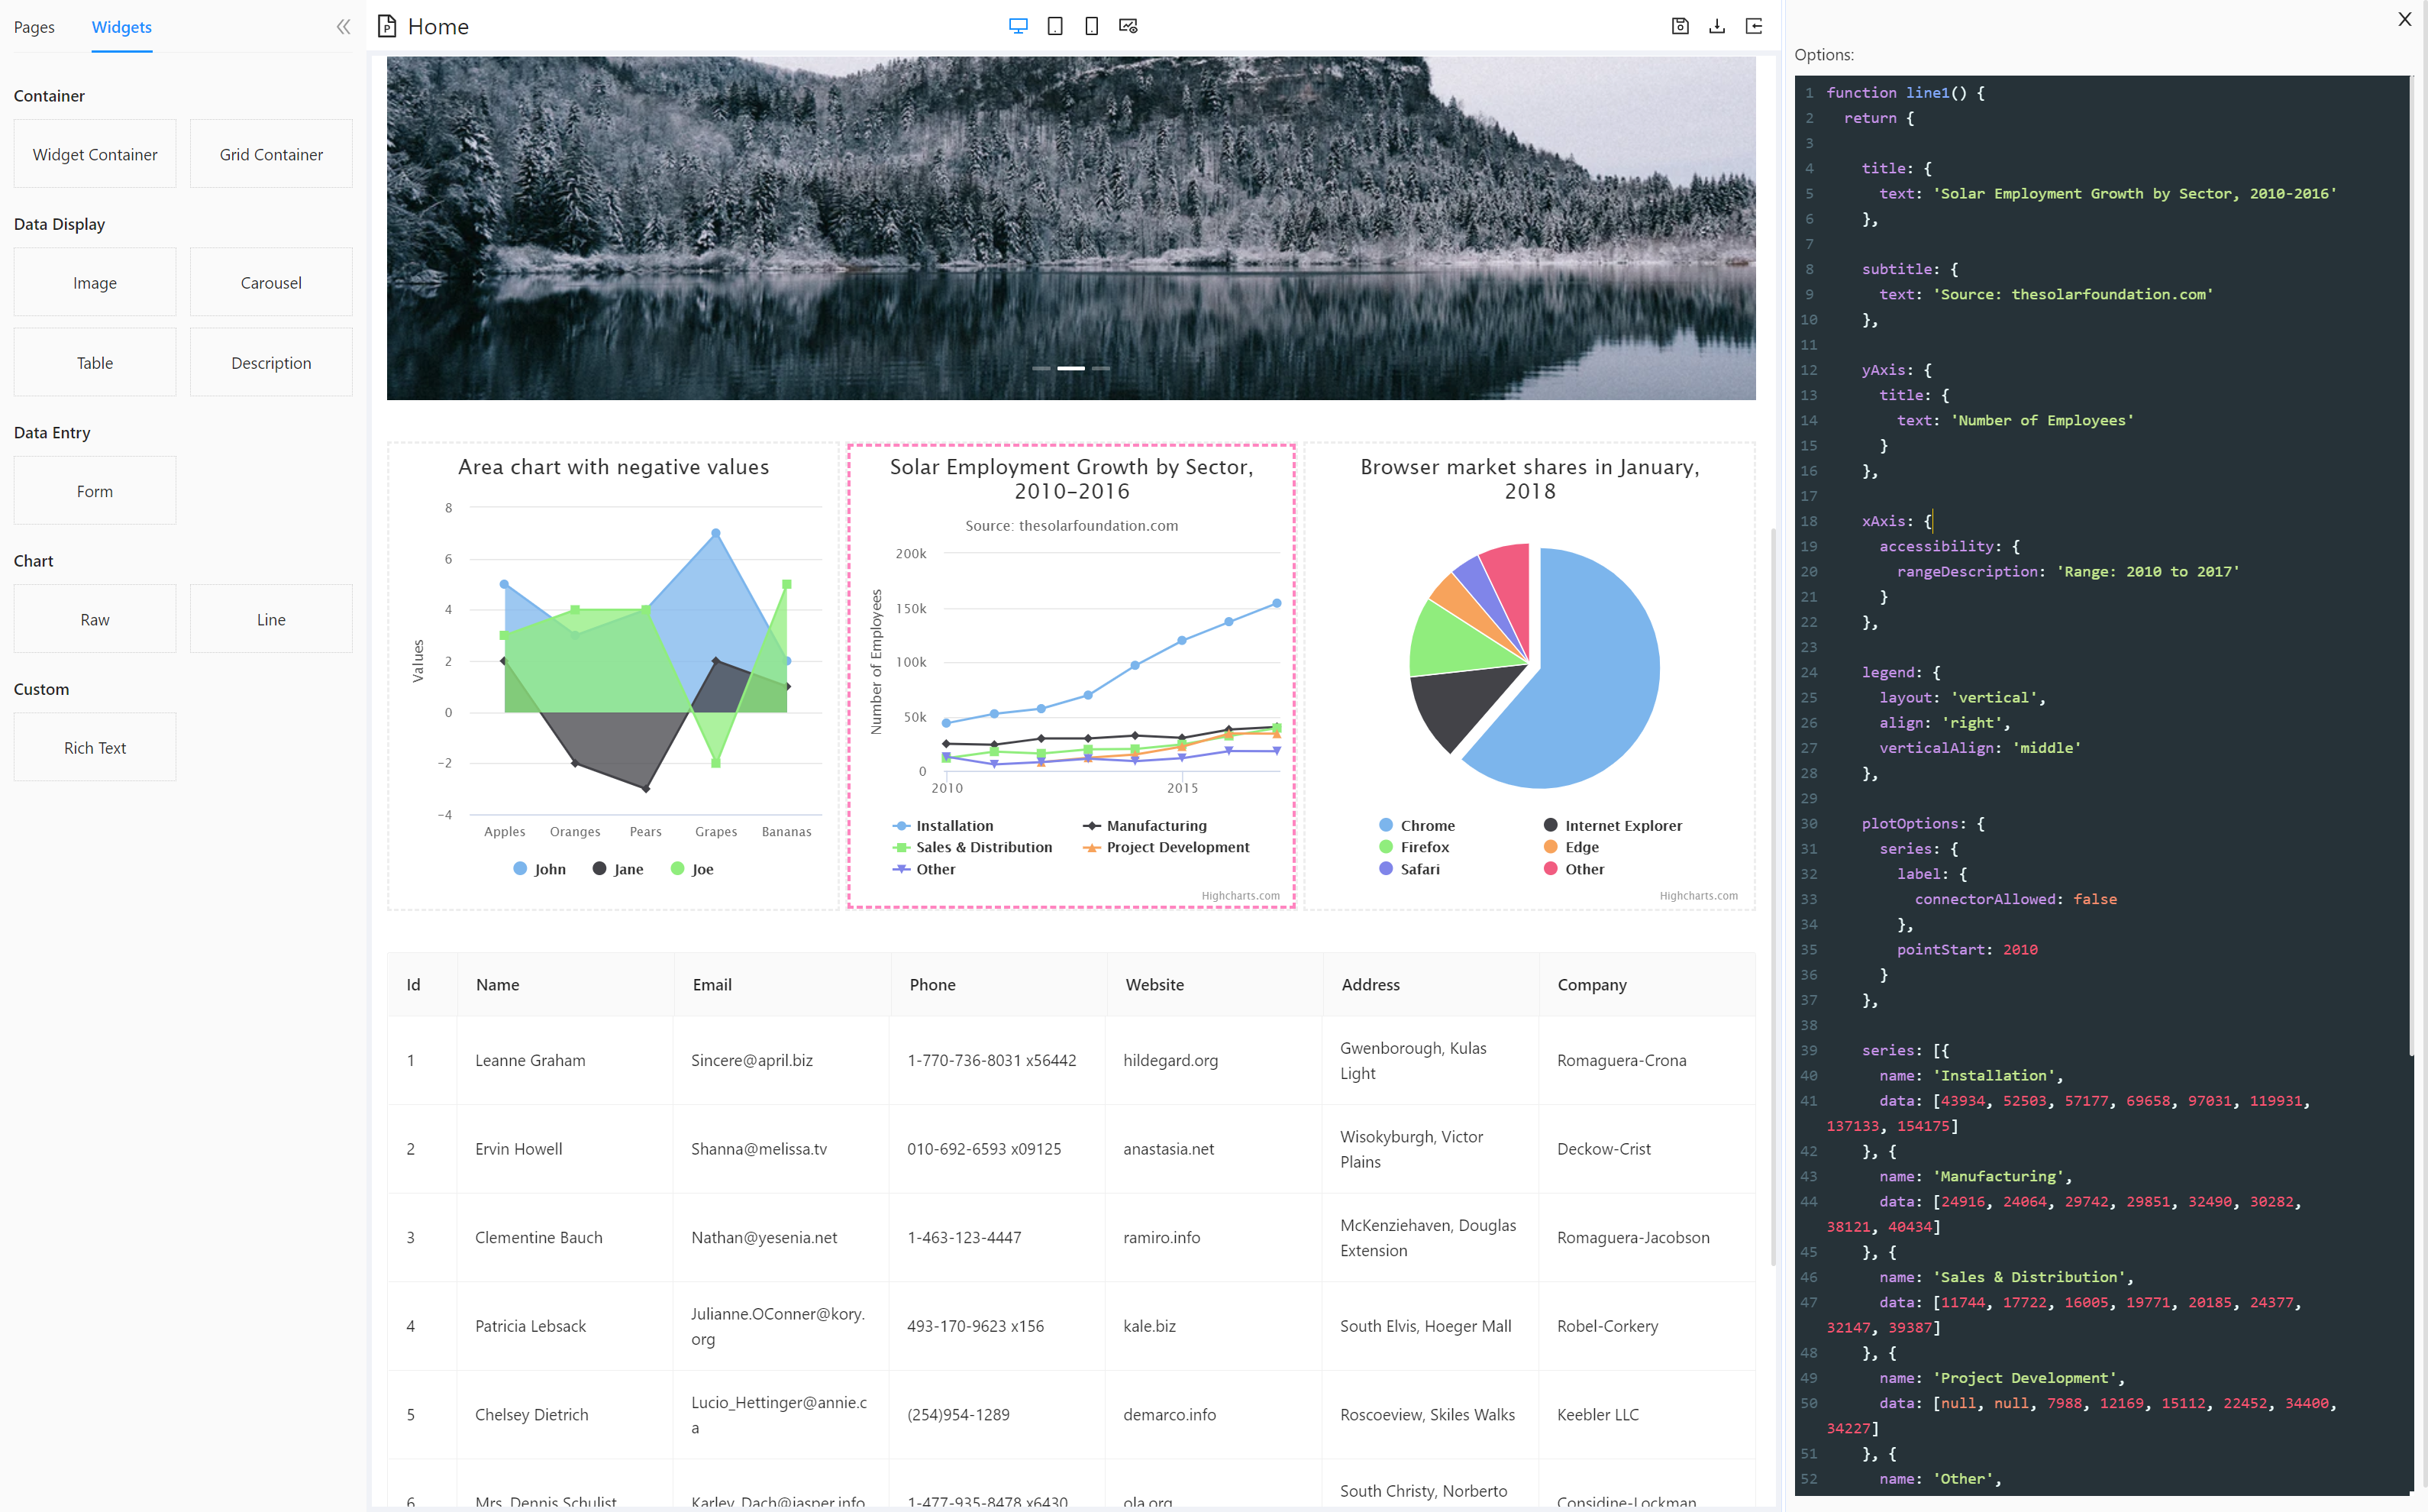
Task: Toggle Installation series in solar chart legend
Action: click(x=954, y=826)
